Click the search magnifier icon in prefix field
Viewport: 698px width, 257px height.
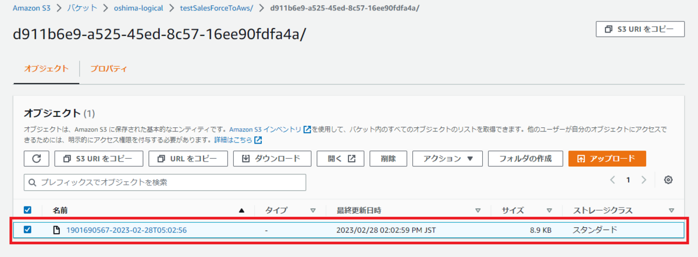click(33, 182)
